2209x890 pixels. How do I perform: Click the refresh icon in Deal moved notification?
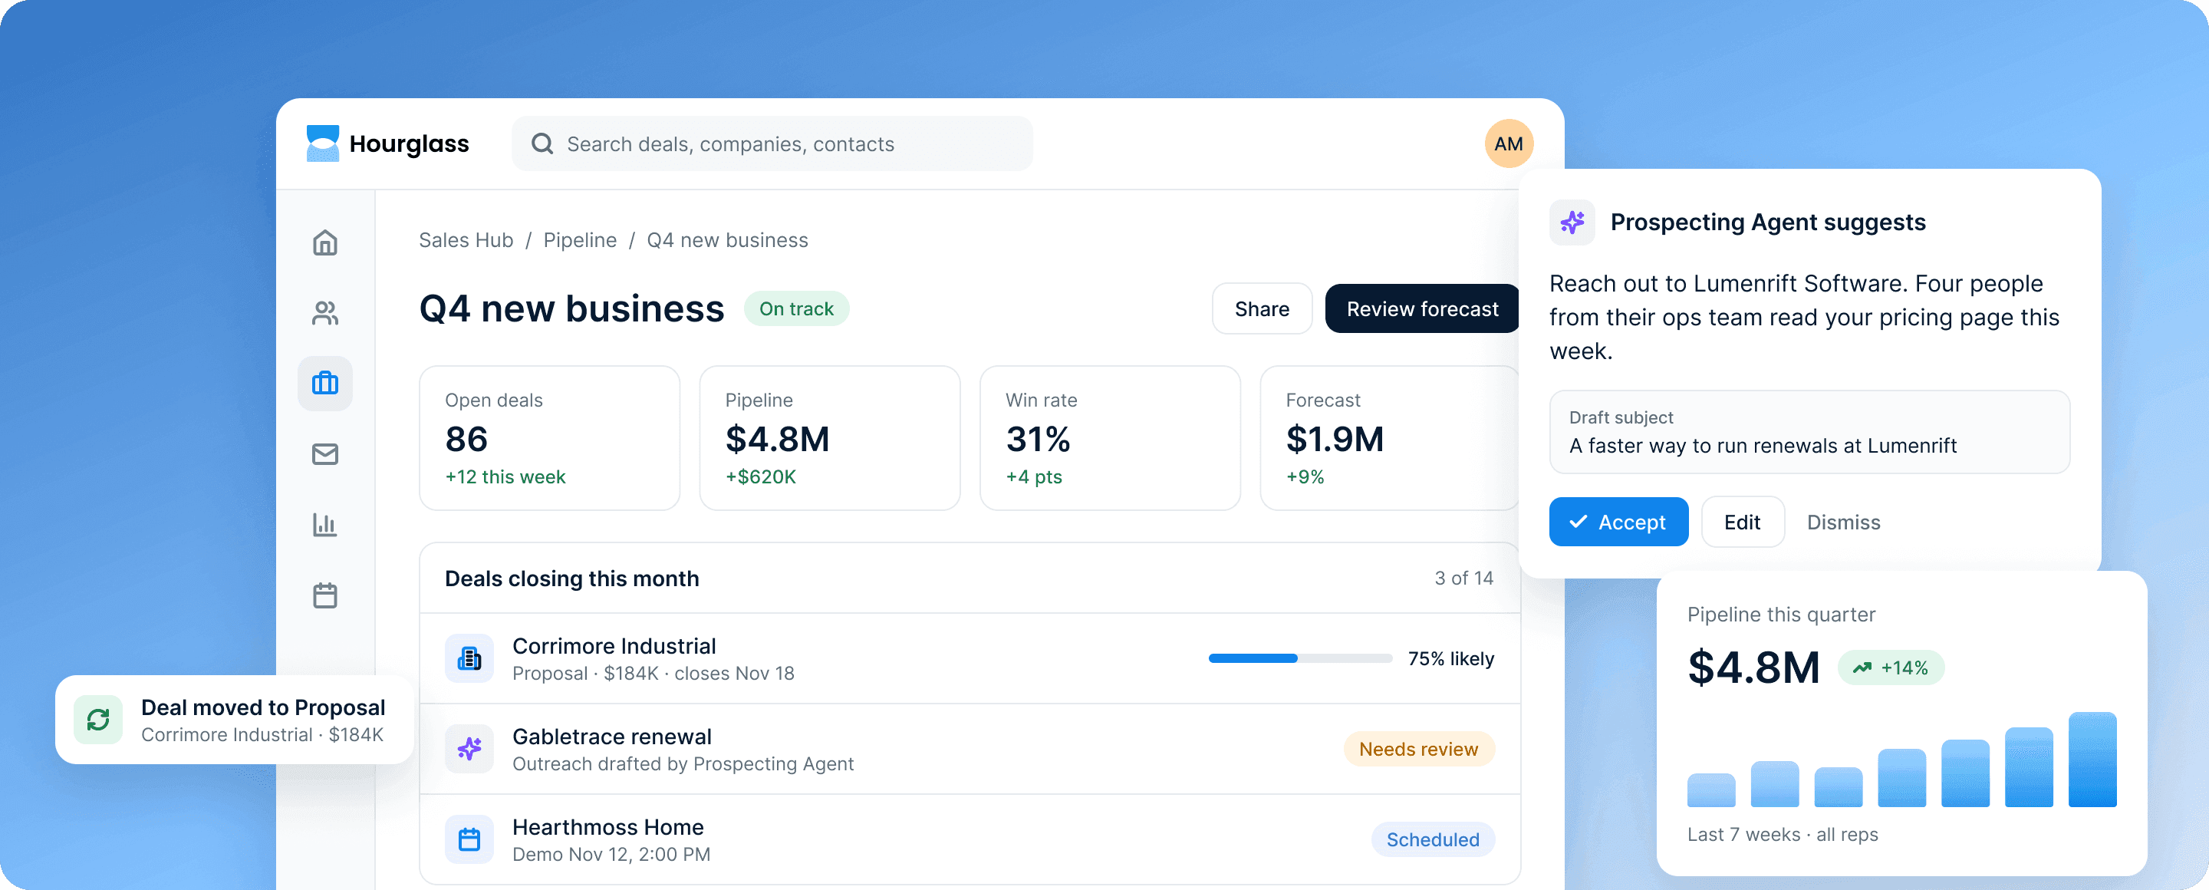pyautogui.click(x=97, y=720)
